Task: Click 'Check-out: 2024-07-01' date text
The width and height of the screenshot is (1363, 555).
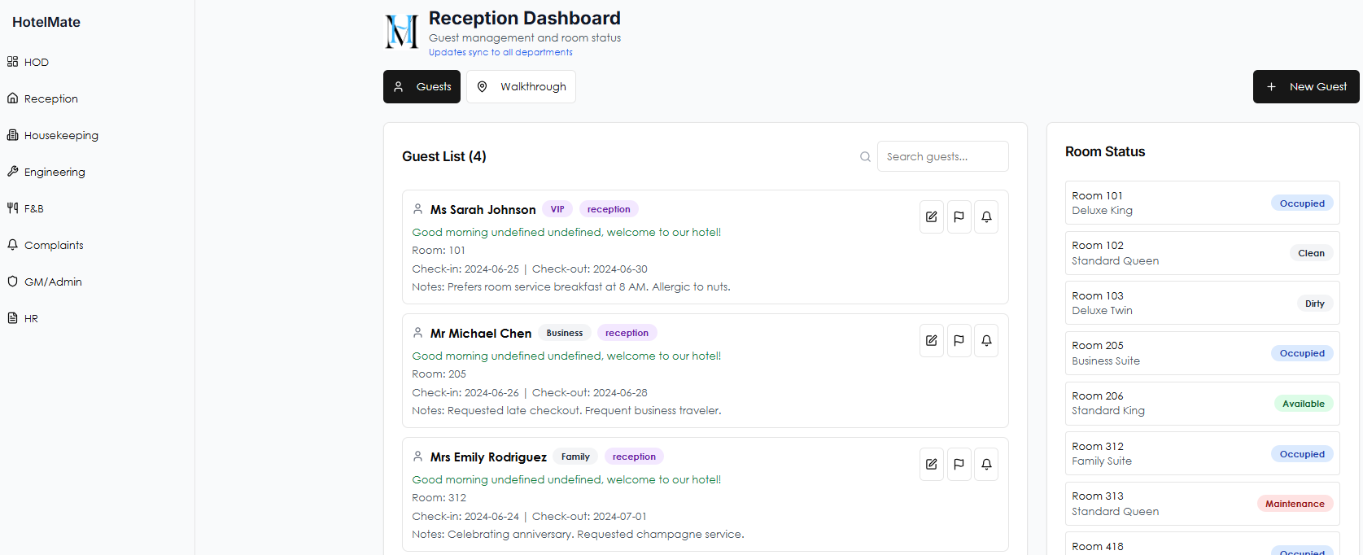Action: click(x=589, y=516)
